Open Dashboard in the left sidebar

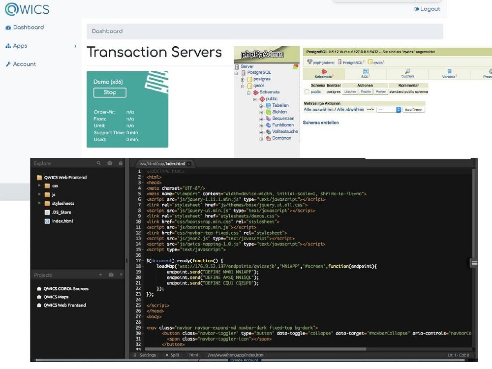coord(25,27)
